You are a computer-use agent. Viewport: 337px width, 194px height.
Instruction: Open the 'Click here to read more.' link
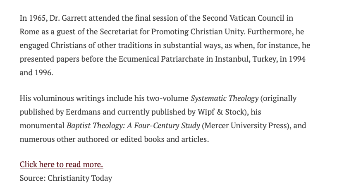(x=61, y=165)
